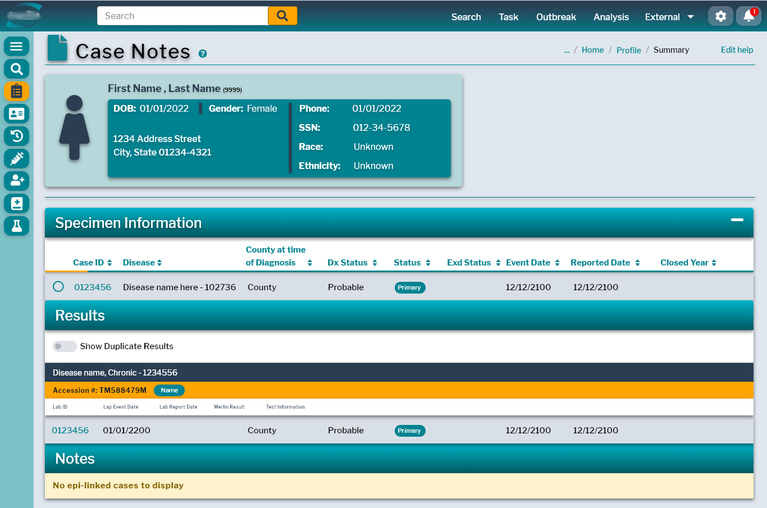Viewport: 767px width, 508px height.
Task: Open the Search menu in top navigation
Action: (x=466, y=17)
